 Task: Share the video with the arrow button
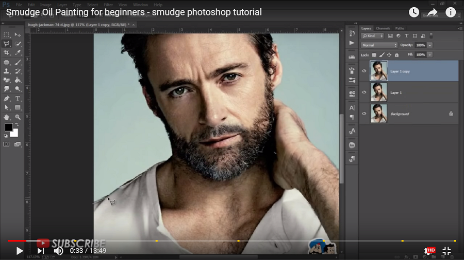point(433,12)
